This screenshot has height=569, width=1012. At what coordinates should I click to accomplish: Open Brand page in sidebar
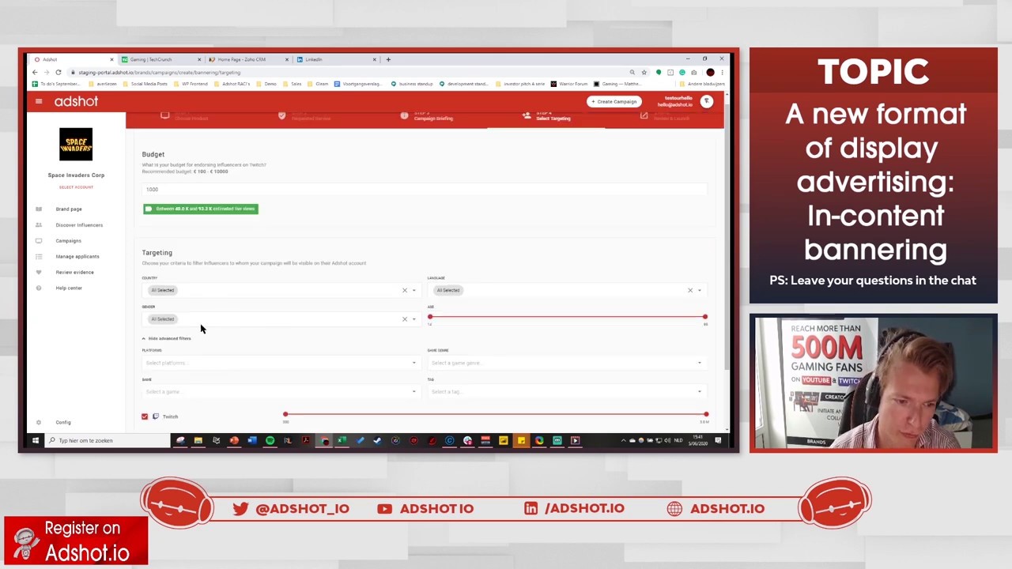69,209
